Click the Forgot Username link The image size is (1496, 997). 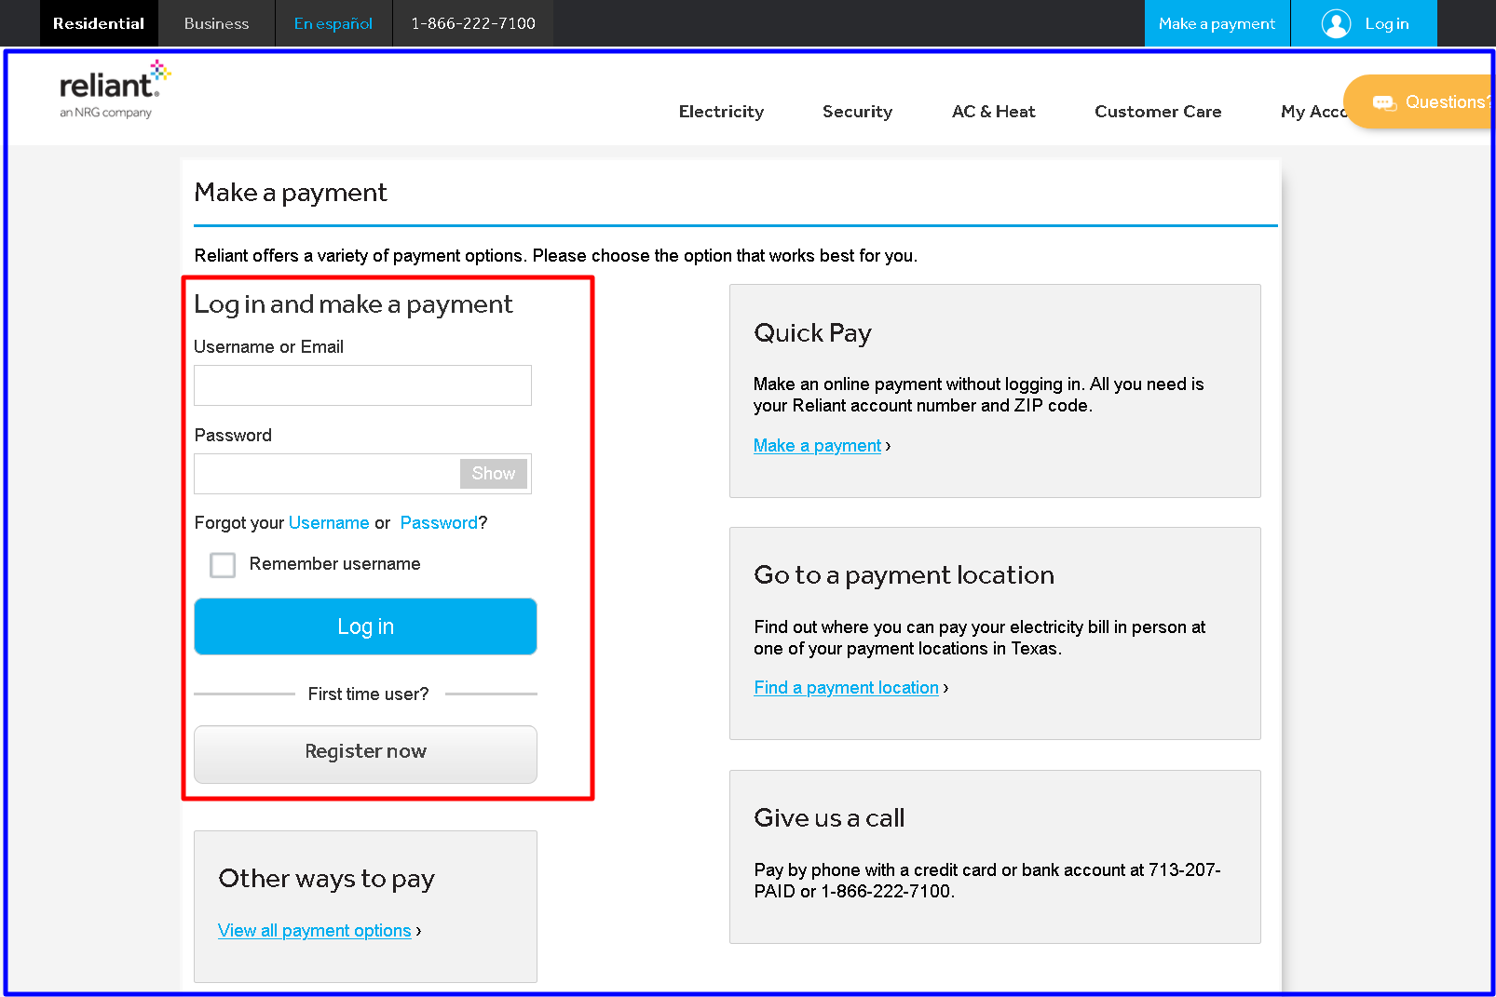point(329,523)
